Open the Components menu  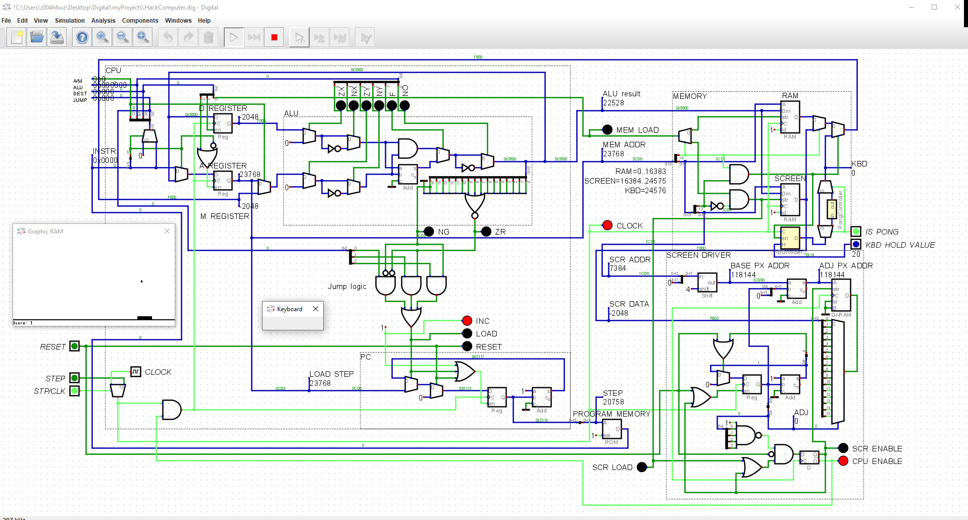click(x=140, y=21)
